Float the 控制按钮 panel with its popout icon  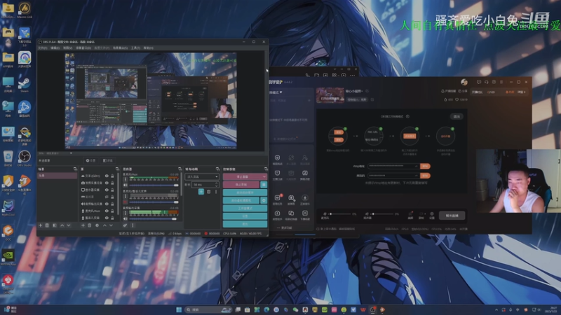[266, 169]
